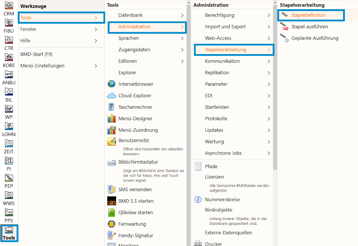Screen dimensions: 358x246
Task: Select the Stapeldefinition menu entry
Action: (x=308, y=15)
